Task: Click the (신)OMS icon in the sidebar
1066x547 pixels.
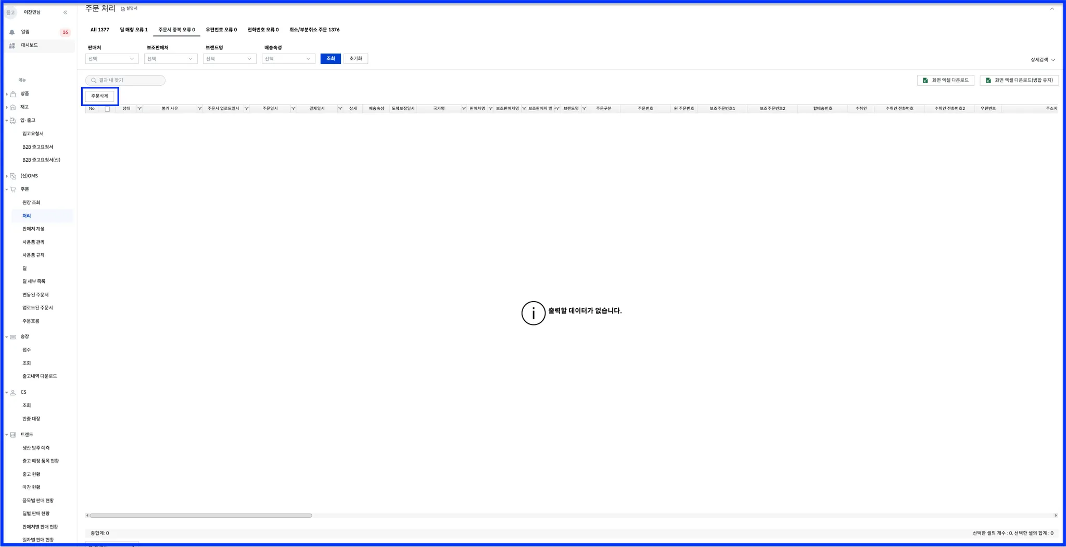Action: coord(13,176)
